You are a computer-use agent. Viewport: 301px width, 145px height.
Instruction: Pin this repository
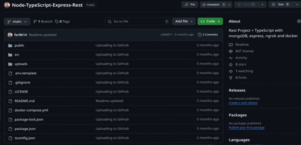tap(190, 5)
